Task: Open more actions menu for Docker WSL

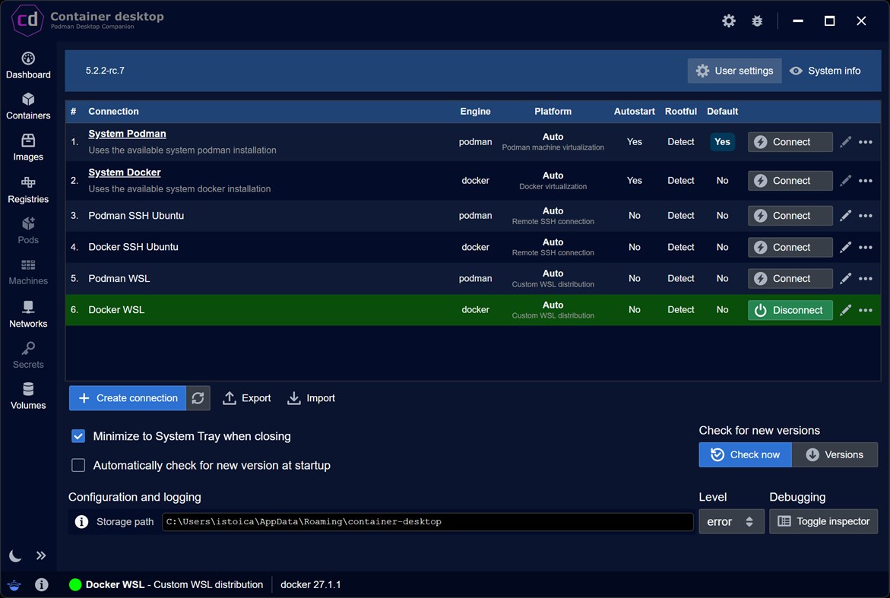Action: 865,310
